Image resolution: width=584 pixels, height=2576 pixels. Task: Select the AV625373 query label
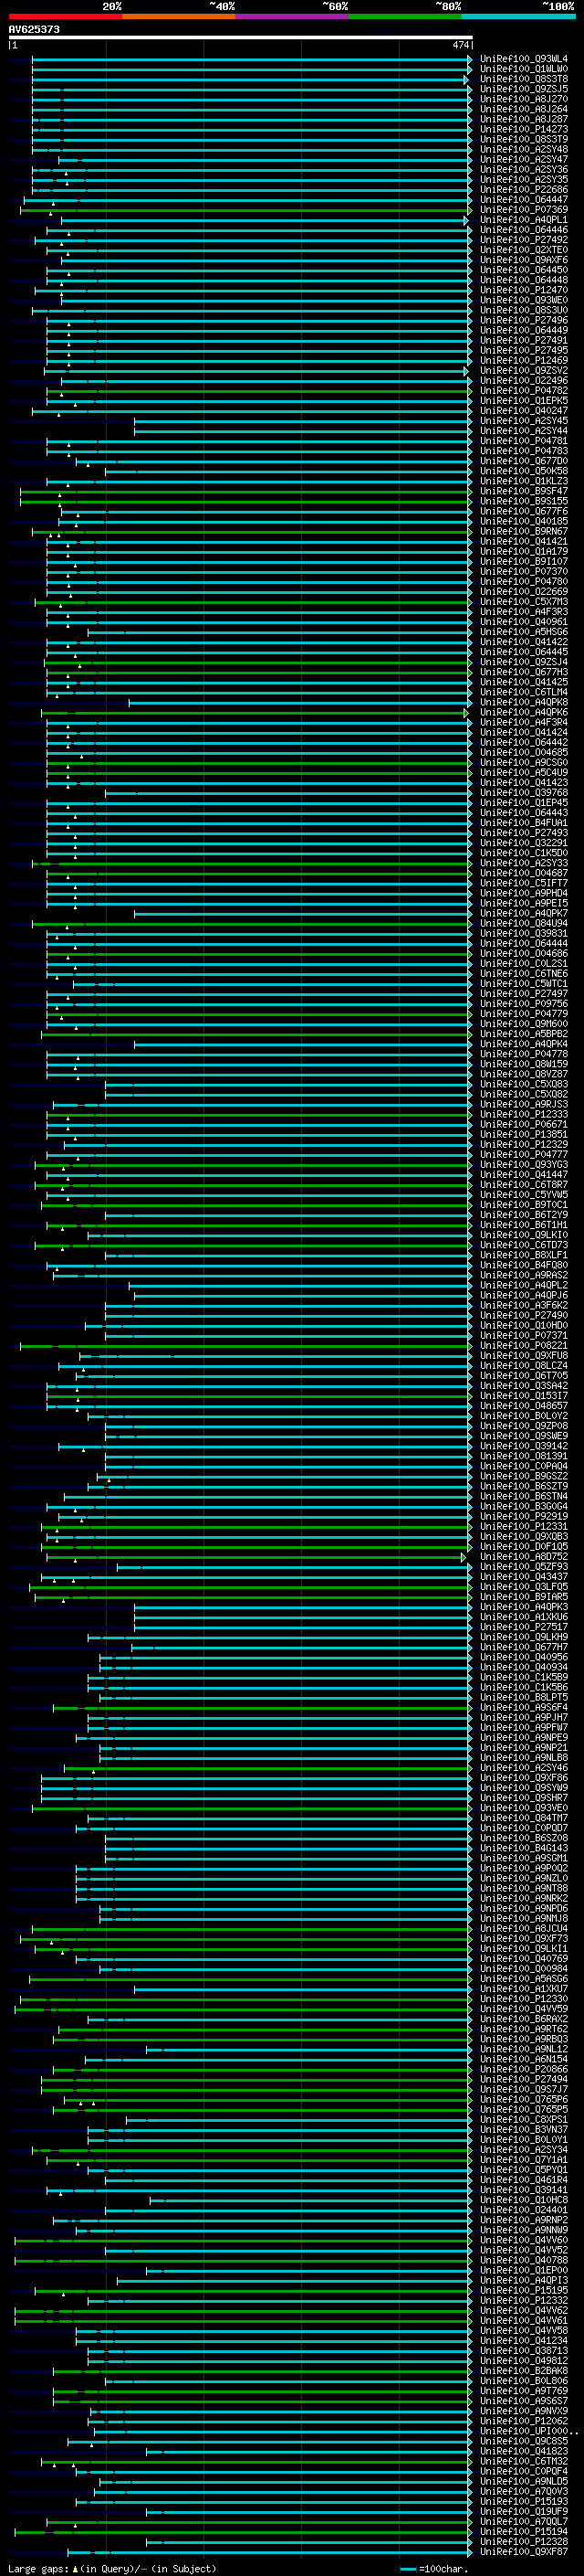pyautogui.click(x=34, y=29)
